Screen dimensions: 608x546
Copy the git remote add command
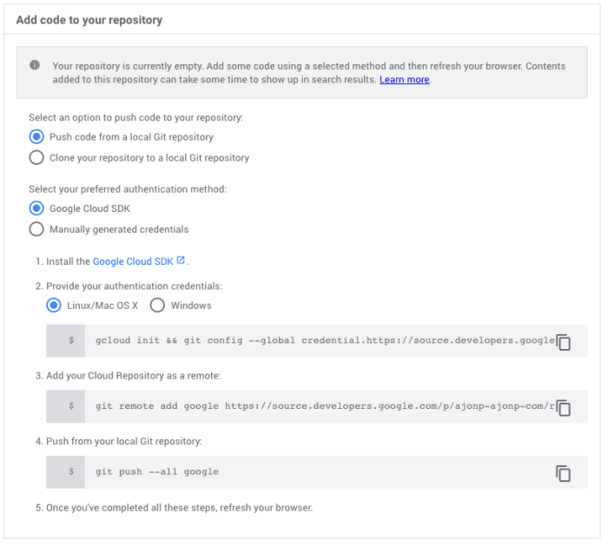pyautogui.click(x=563, y=406)
